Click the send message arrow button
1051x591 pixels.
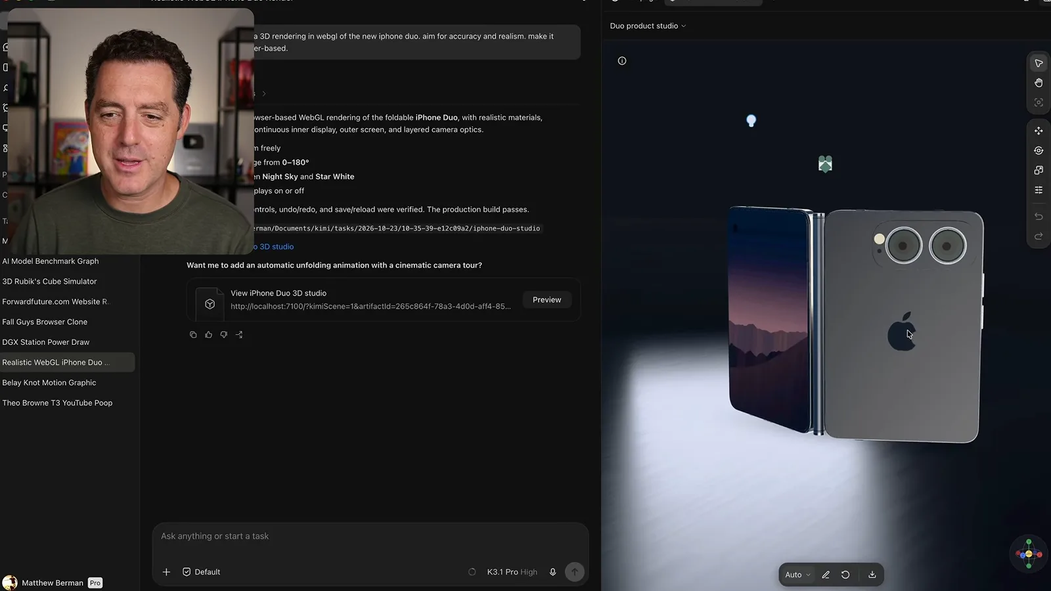click(x=575, y=572)
